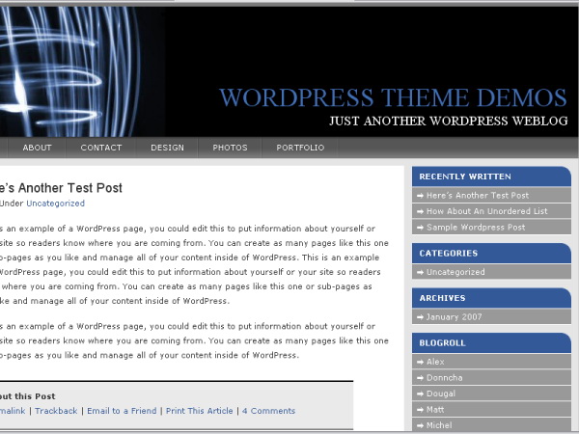Go to the Contact page tab
The height and width of the screenshot is (434, 579).
tap(101, 148)
